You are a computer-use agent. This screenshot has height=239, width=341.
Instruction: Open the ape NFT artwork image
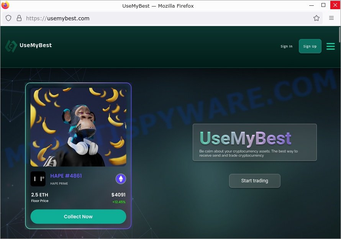pos(78,127)
